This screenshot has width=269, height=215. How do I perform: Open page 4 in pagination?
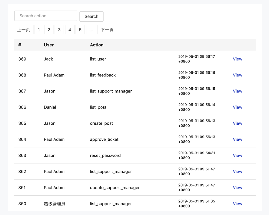click(70, 30)
